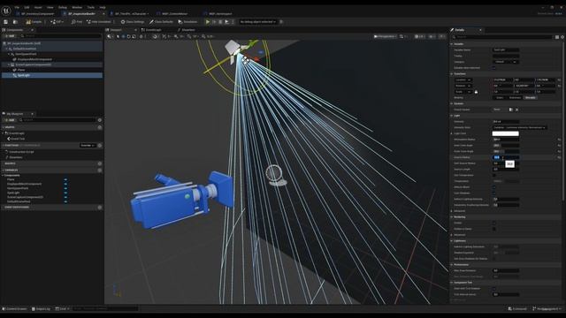
Task: Select the rotate tool in viewport toolbar
Action: click(128, 36)
